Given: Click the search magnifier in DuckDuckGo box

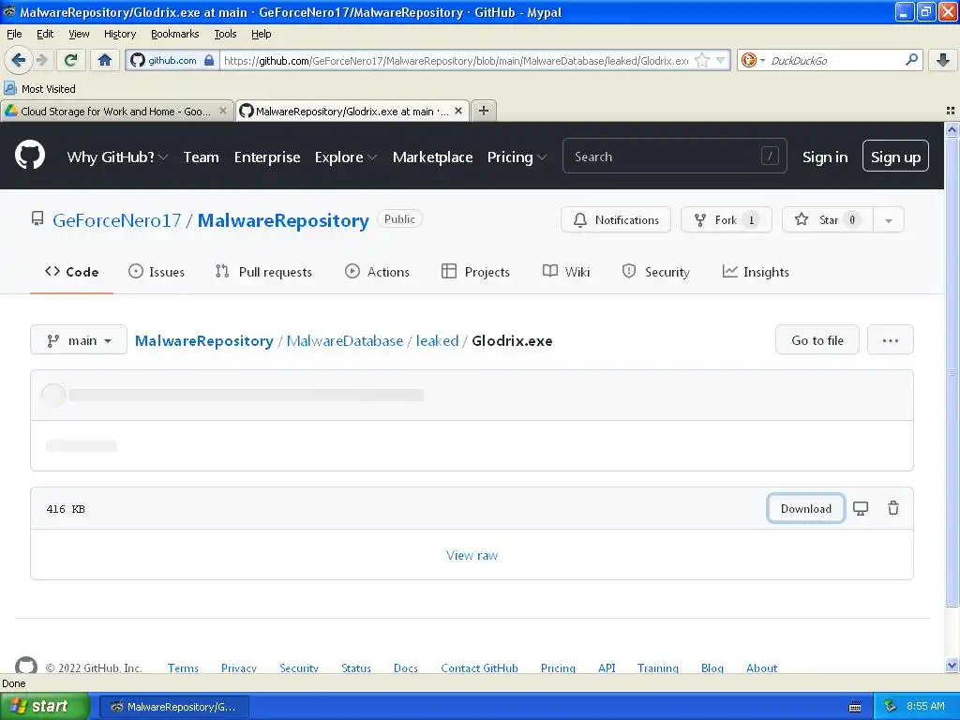Looking at the screenshot, I should click(x=911, y=60).
